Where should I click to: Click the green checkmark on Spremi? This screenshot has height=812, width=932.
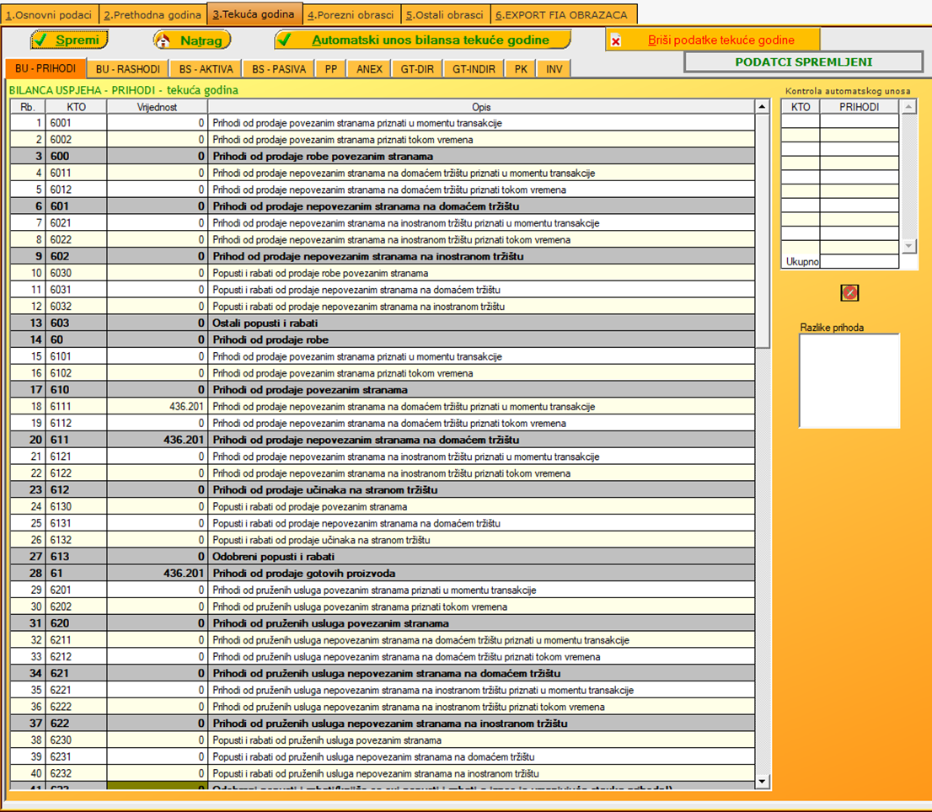pos(40,40)
